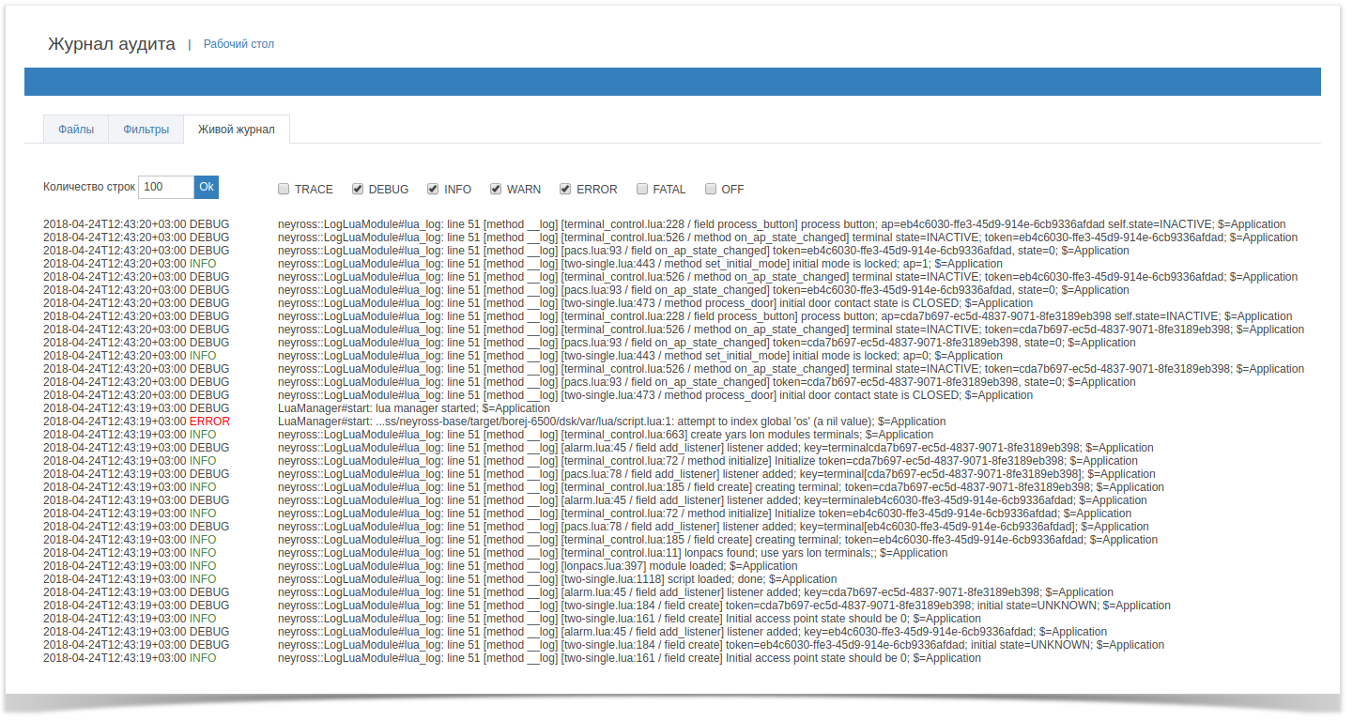Click the Журнал аудита page heading

tap(111, 44)
